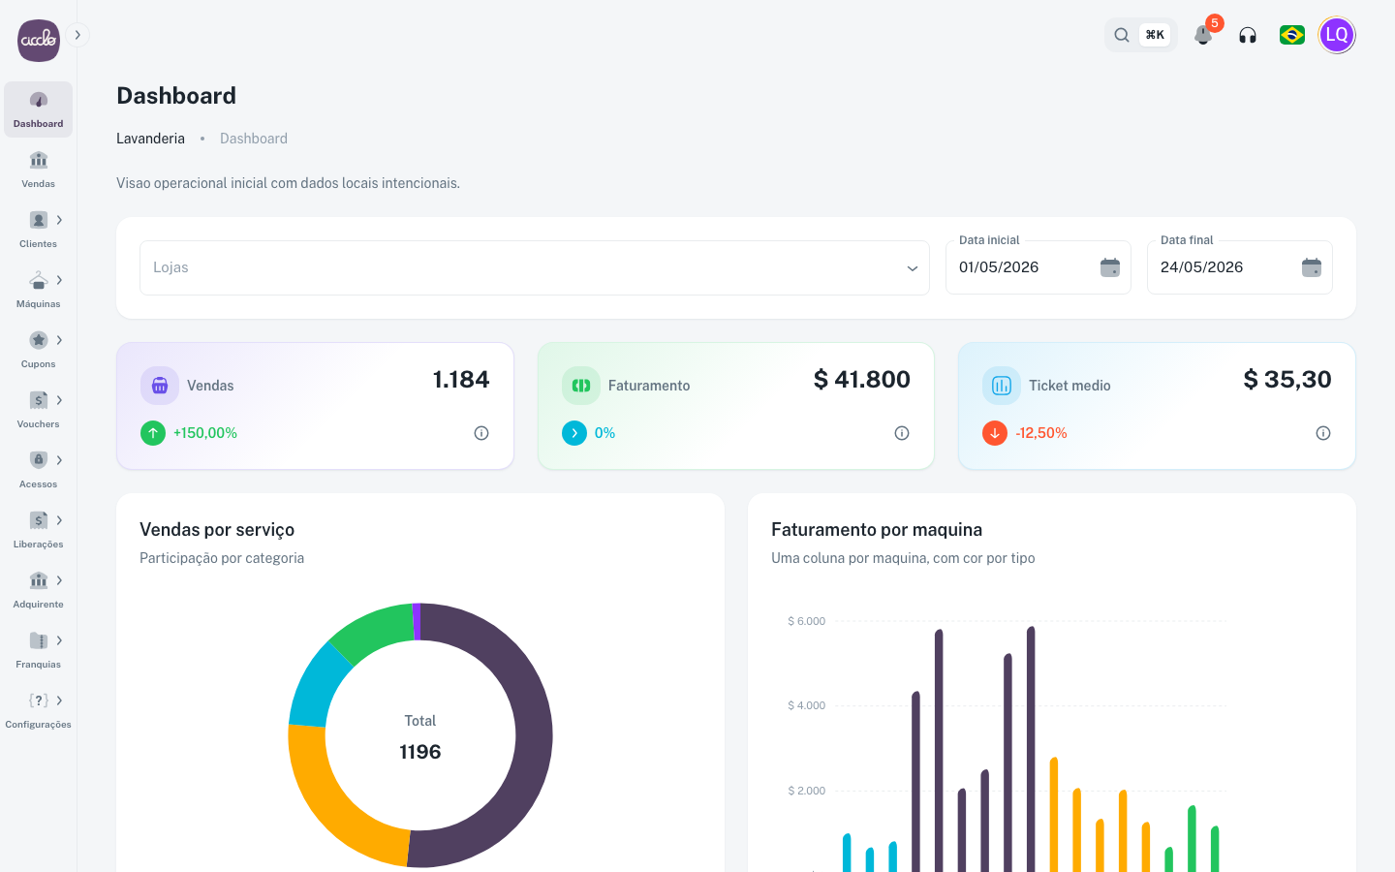The image size is (1395, 872).
Task: Expand the Vouchers submenu chevron
Action: (59, 400)
